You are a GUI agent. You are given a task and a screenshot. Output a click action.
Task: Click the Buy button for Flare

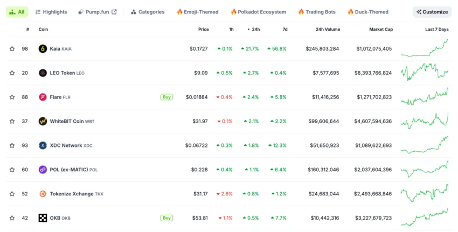166,97
